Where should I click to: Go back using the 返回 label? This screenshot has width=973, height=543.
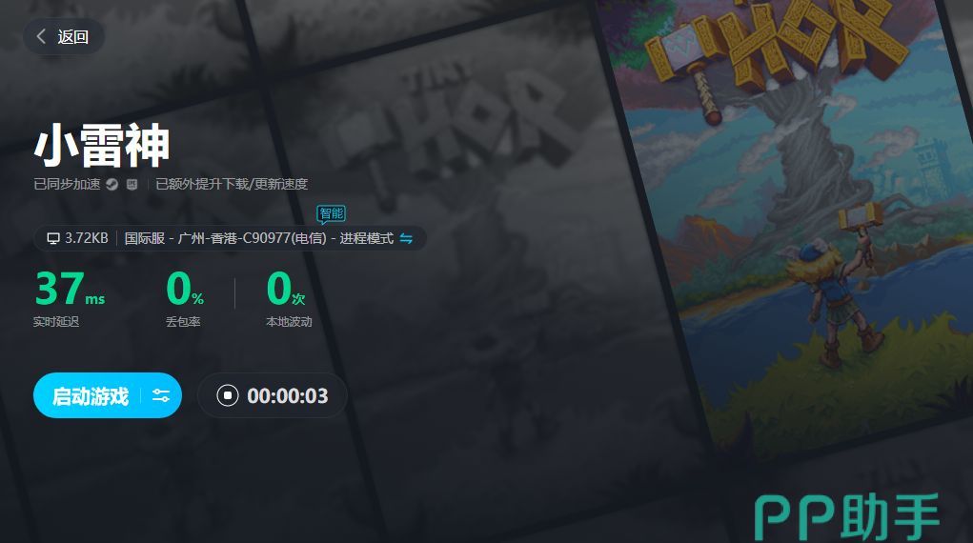[72, 36]
